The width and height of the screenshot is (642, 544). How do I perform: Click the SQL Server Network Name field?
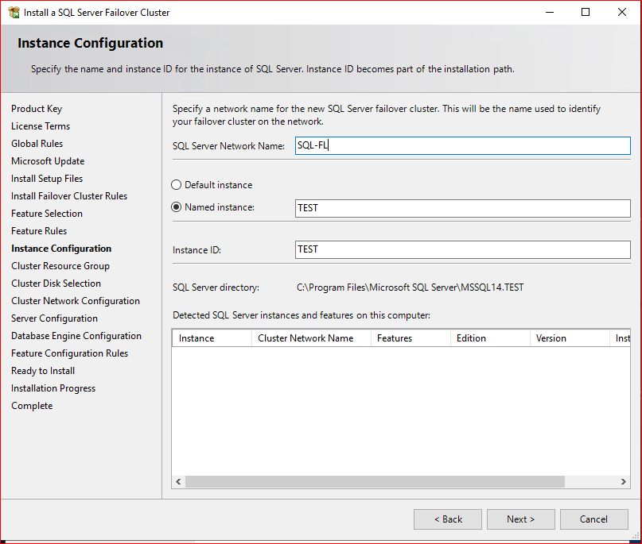(463, 145)
